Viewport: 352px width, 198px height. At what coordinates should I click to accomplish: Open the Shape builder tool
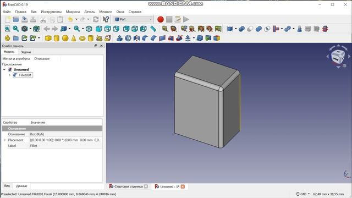click(108, 38)
